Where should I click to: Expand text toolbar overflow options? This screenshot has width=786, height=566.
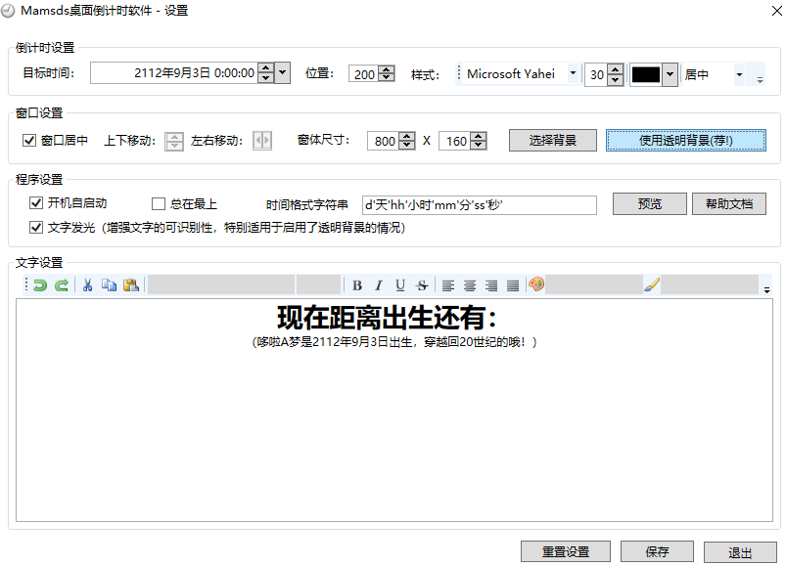766,289
